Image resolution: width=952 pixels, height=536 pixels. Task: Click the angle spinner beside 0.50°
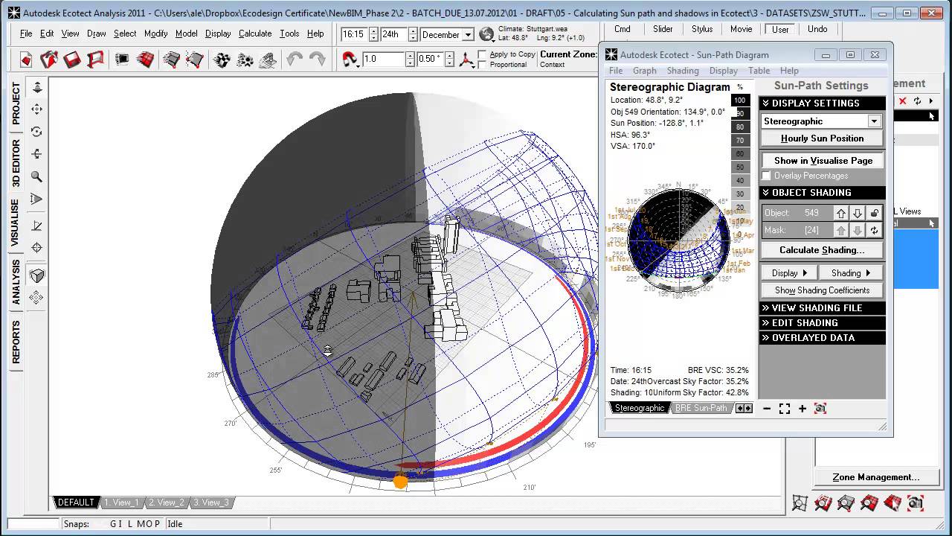click(450, 59)
